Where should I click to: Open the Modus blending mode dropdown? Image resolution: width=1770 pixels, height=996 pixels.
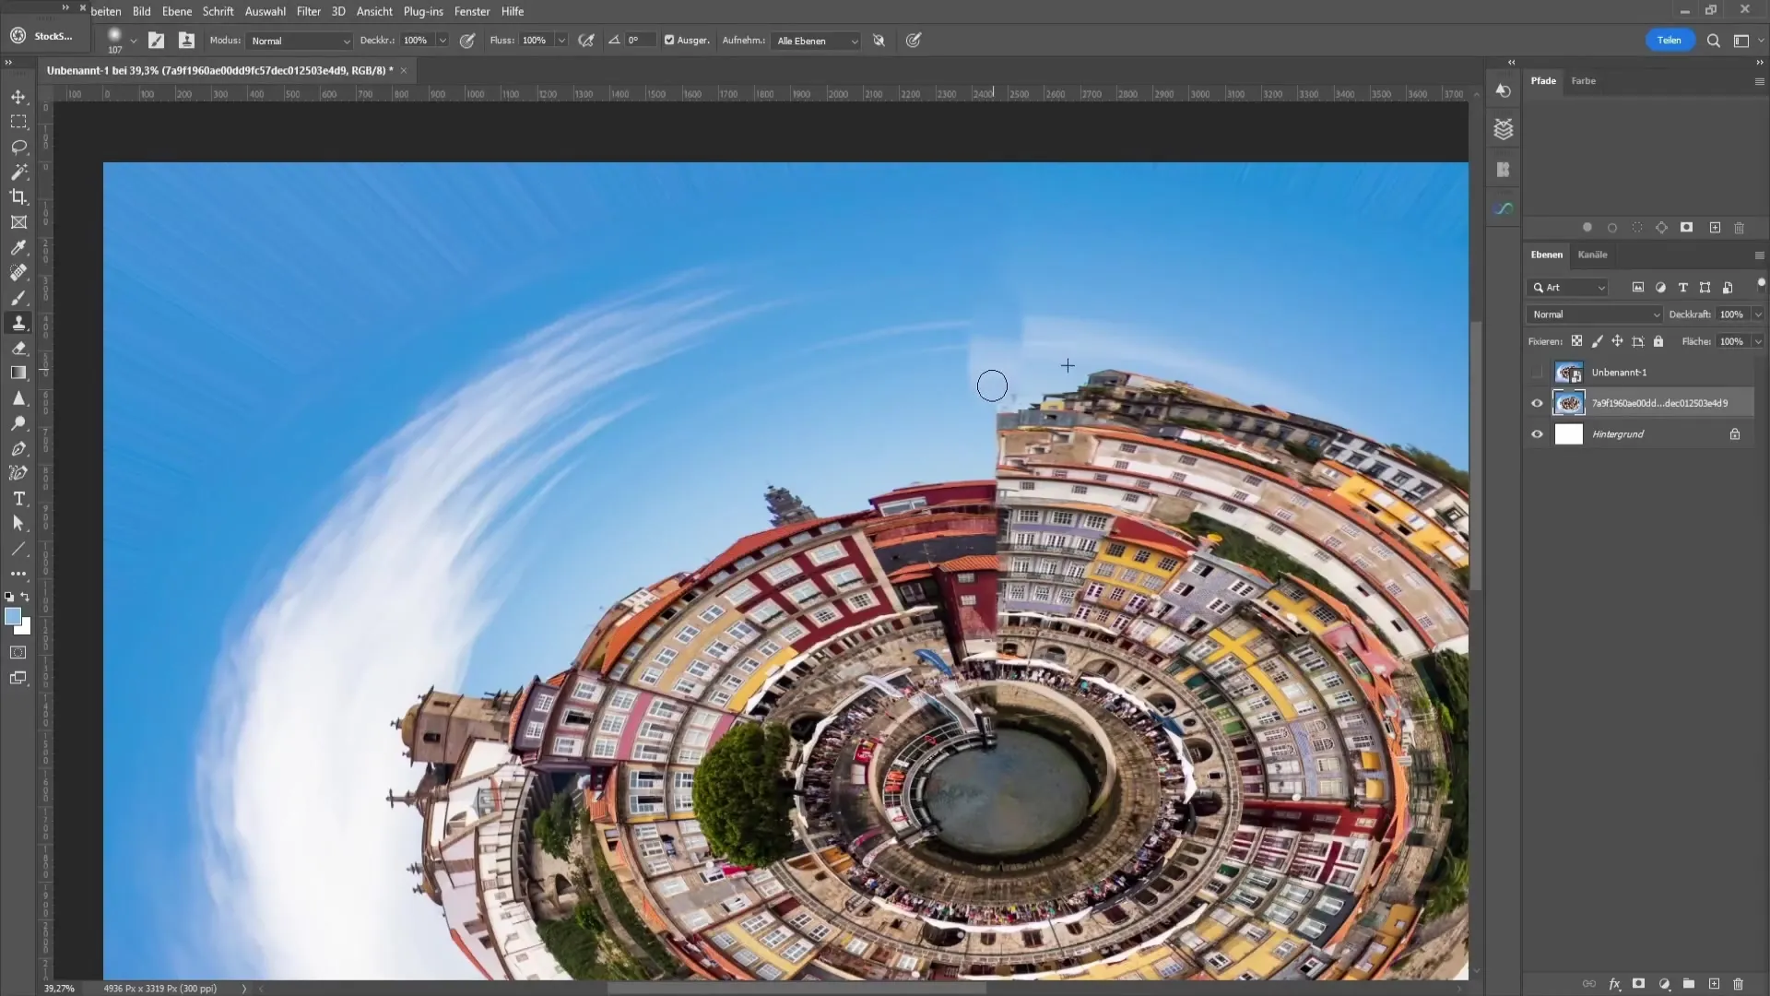coord(298,41)
